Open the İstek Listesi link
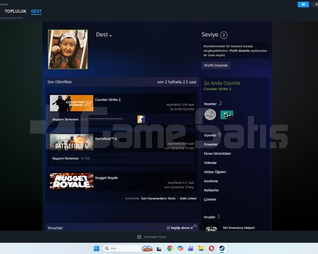 point(188,198)
